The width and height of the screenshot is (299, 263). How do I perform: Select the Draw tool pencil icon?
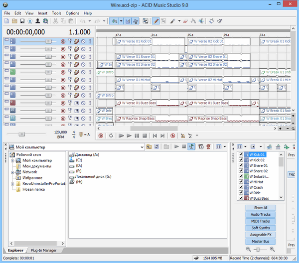(155, 21)
